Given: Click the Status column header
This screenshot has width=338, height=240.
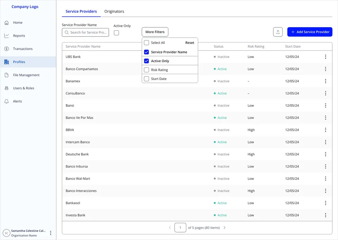Looking at the screenshot, I should pos(219,46).
